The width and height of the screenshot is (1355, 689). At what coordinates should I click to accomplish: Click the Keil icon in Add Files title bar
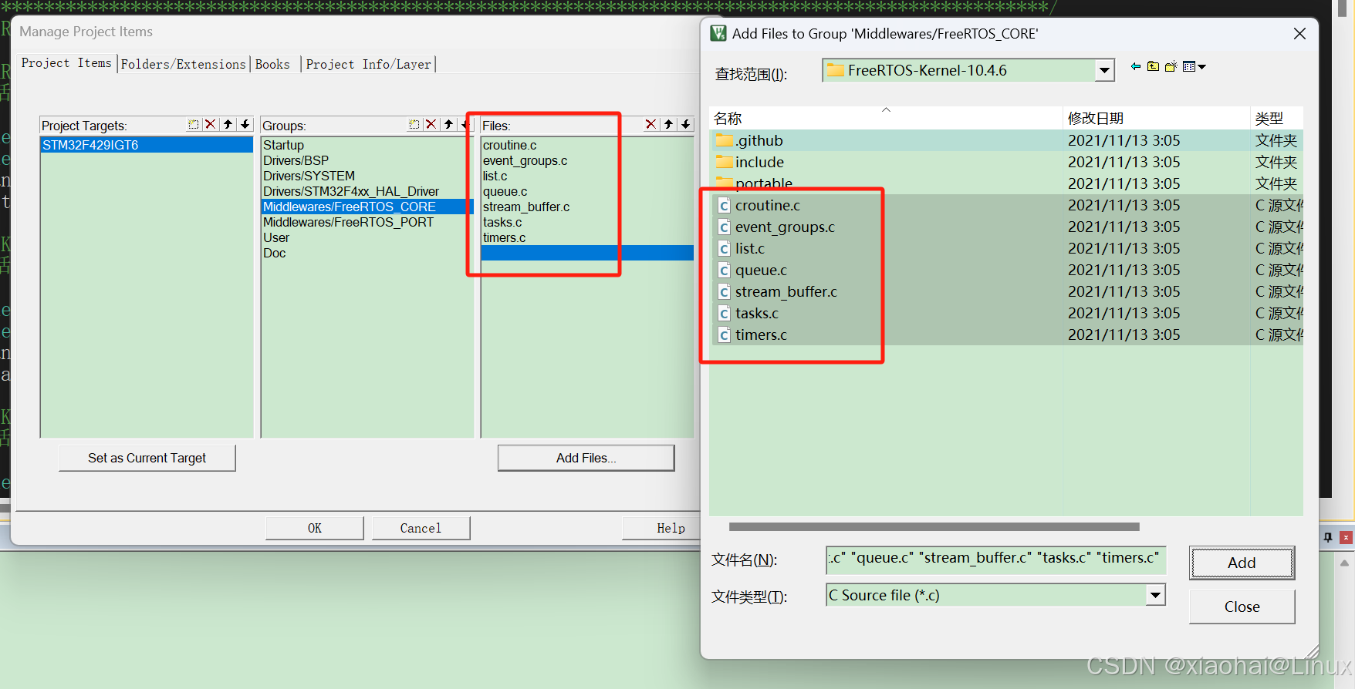point(718,33)
